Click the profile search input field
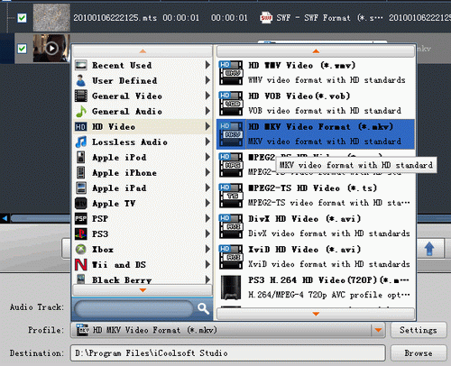 [x=134, y=308]
